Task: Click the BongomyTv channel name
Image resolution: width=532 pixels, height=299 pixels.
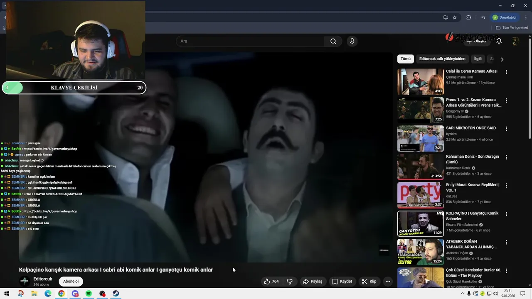Action: [x=455, y=111]
